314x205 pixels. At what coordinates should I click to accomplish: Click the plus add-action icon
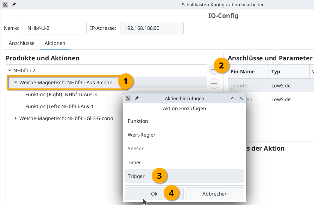(x=214, y=70)
